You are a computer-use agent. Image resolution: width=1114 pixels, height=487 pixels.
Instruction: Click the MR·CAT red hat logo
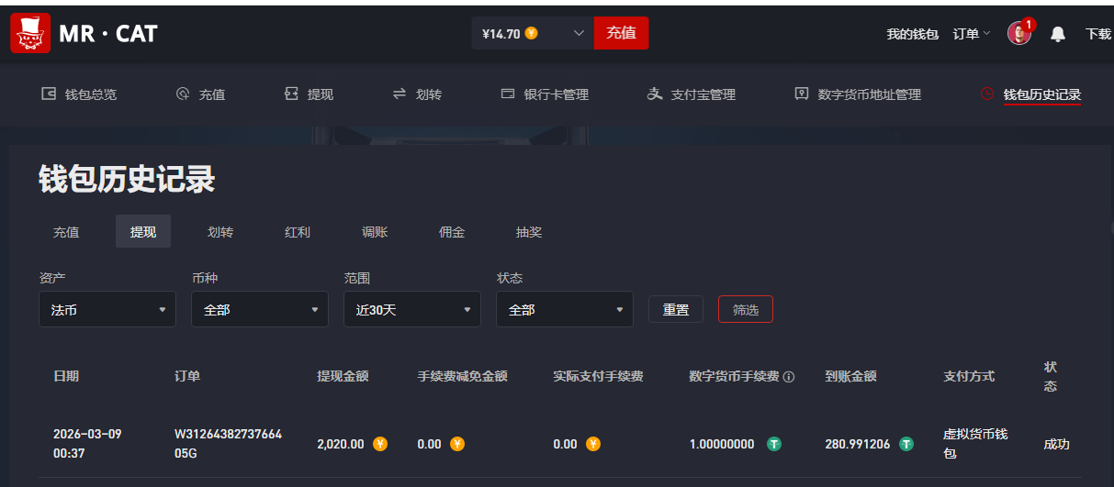coord(30,33)
